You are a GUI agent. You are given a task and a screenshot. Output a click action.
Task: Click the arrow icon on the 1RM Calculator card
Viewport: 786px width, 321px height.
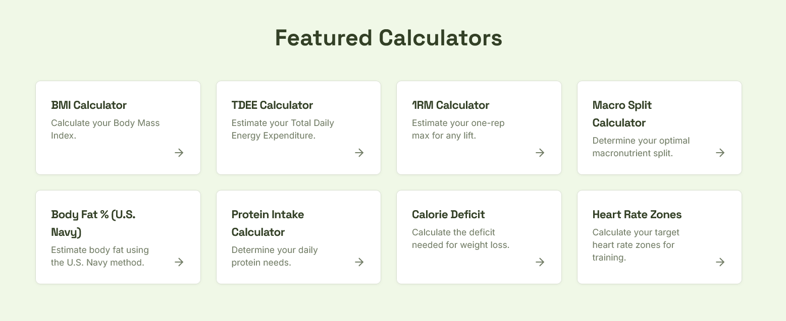(540, 153)
